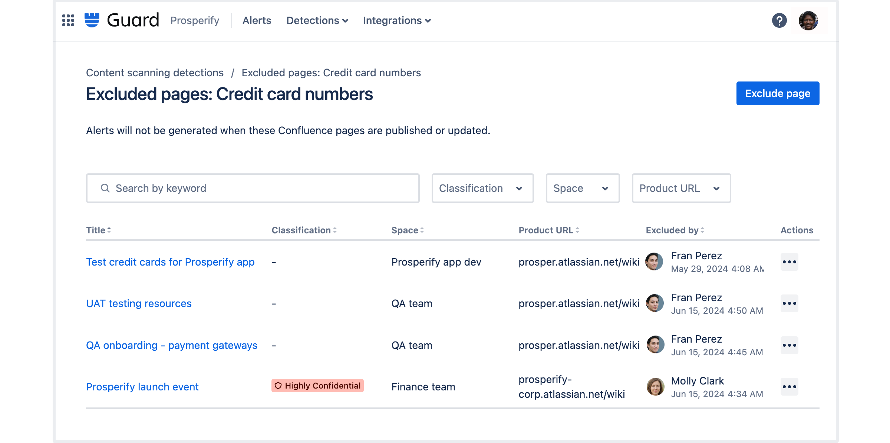This screenshot has width=890, height=443.
Task: Open the Integrations menu
Action: click(397, 20)
